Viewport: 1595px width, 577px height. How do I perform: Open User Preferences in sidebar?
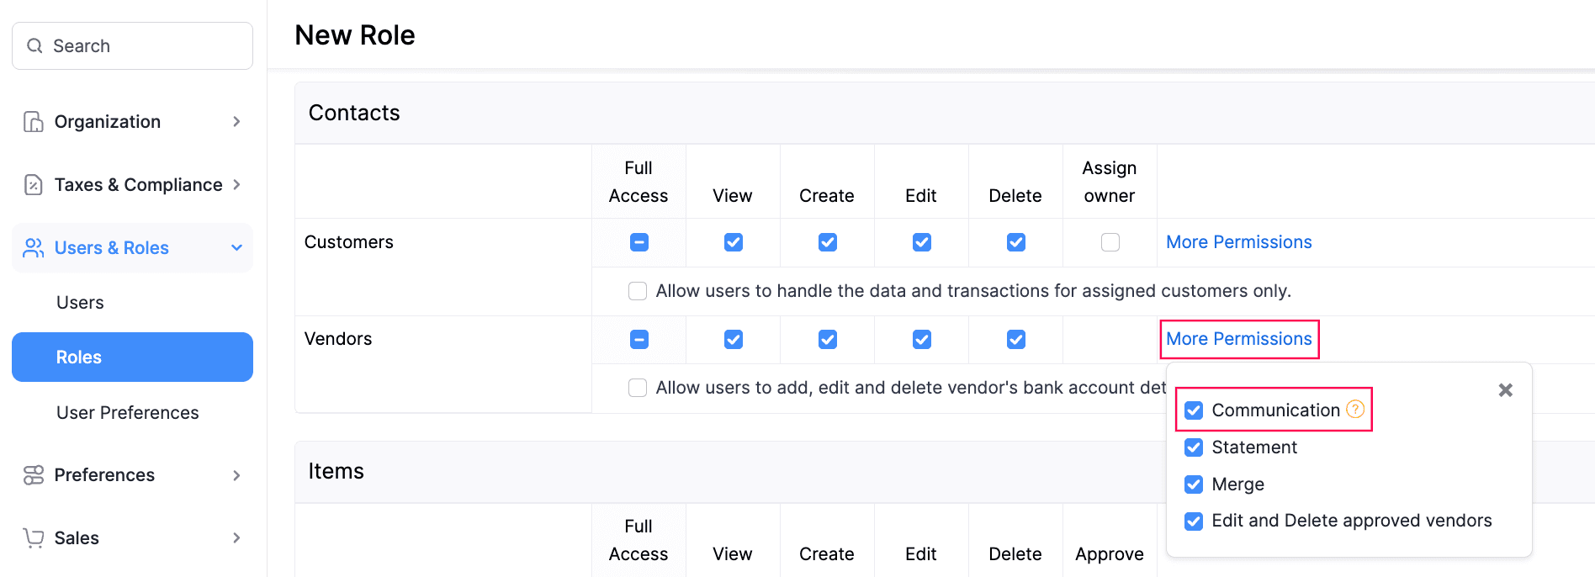click(127, 413)
